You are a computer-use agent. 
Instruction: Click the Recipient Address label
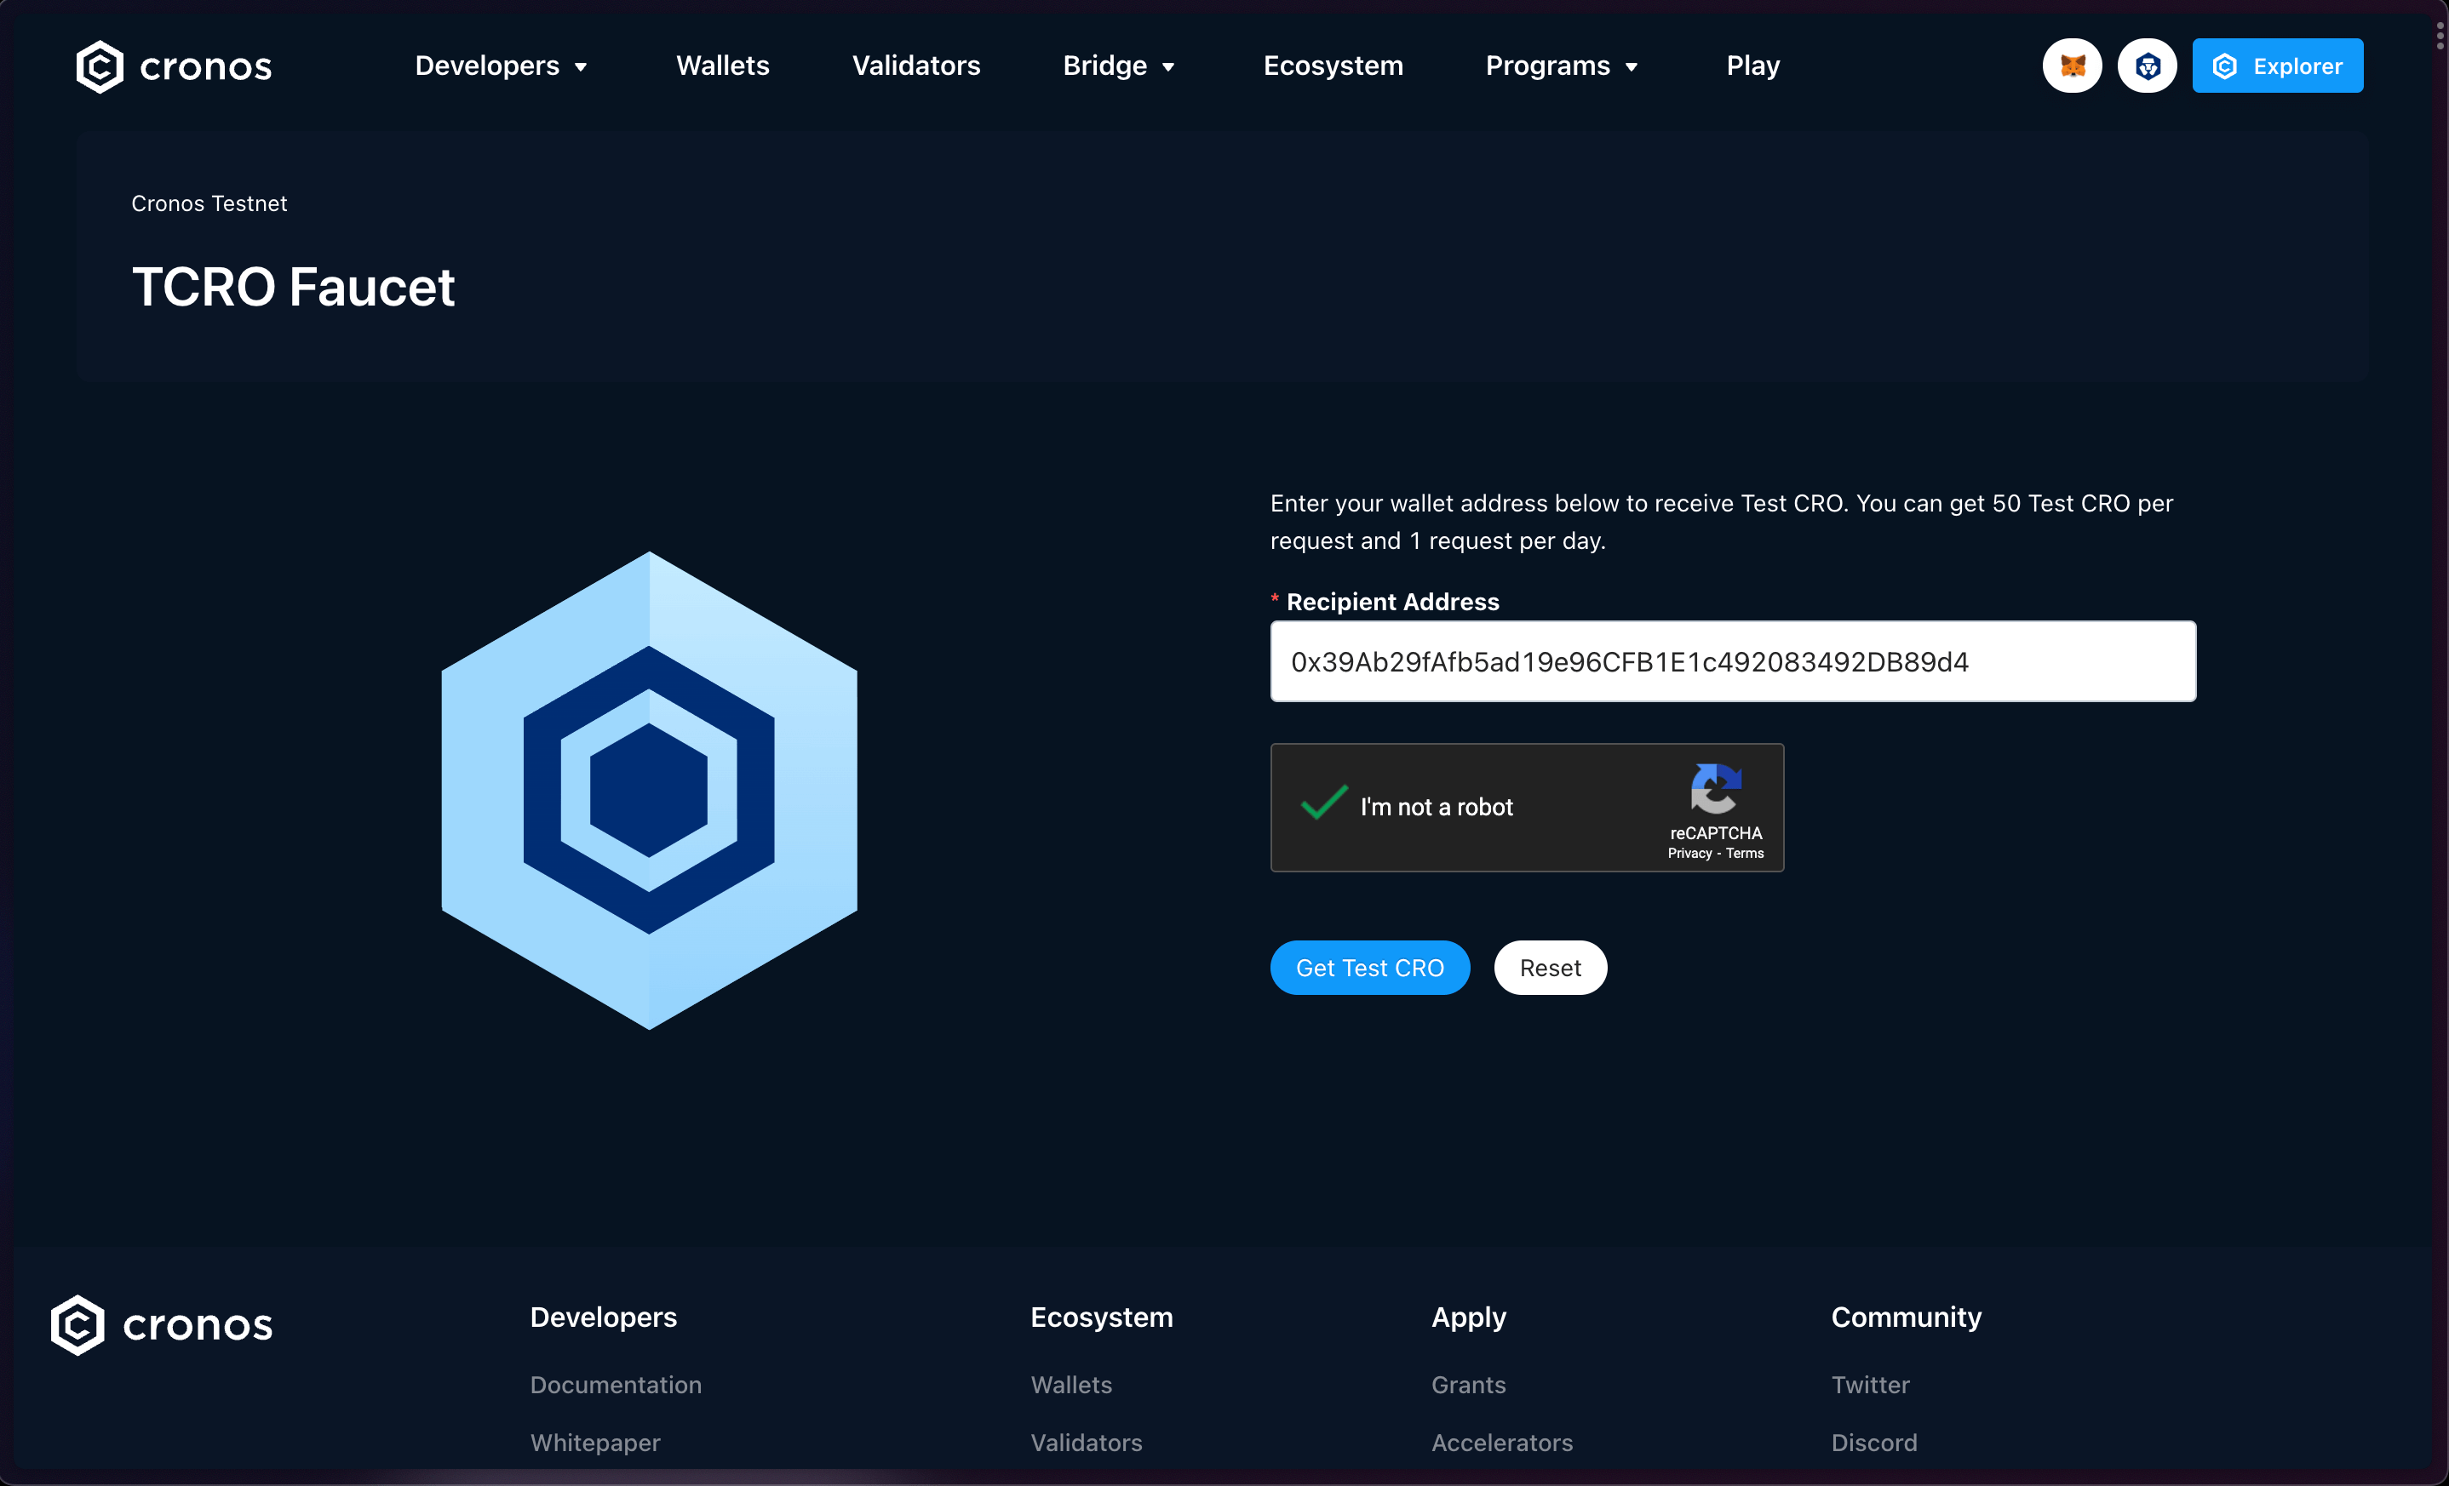pyautogui.click(x=1391, y=602)
